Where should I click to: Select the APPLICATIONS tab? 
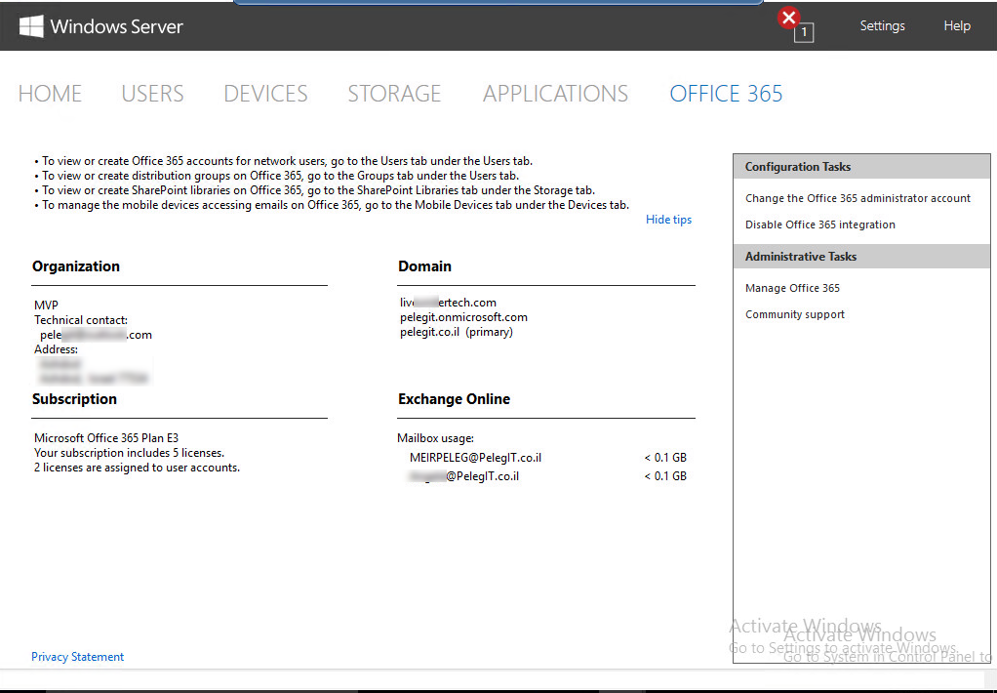(x=555, y=94)
